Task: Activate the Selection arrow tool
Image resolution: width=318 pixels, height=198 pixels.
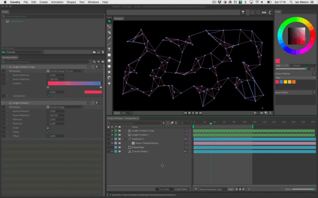Action: pyautogui.click(x=109, y=21)
